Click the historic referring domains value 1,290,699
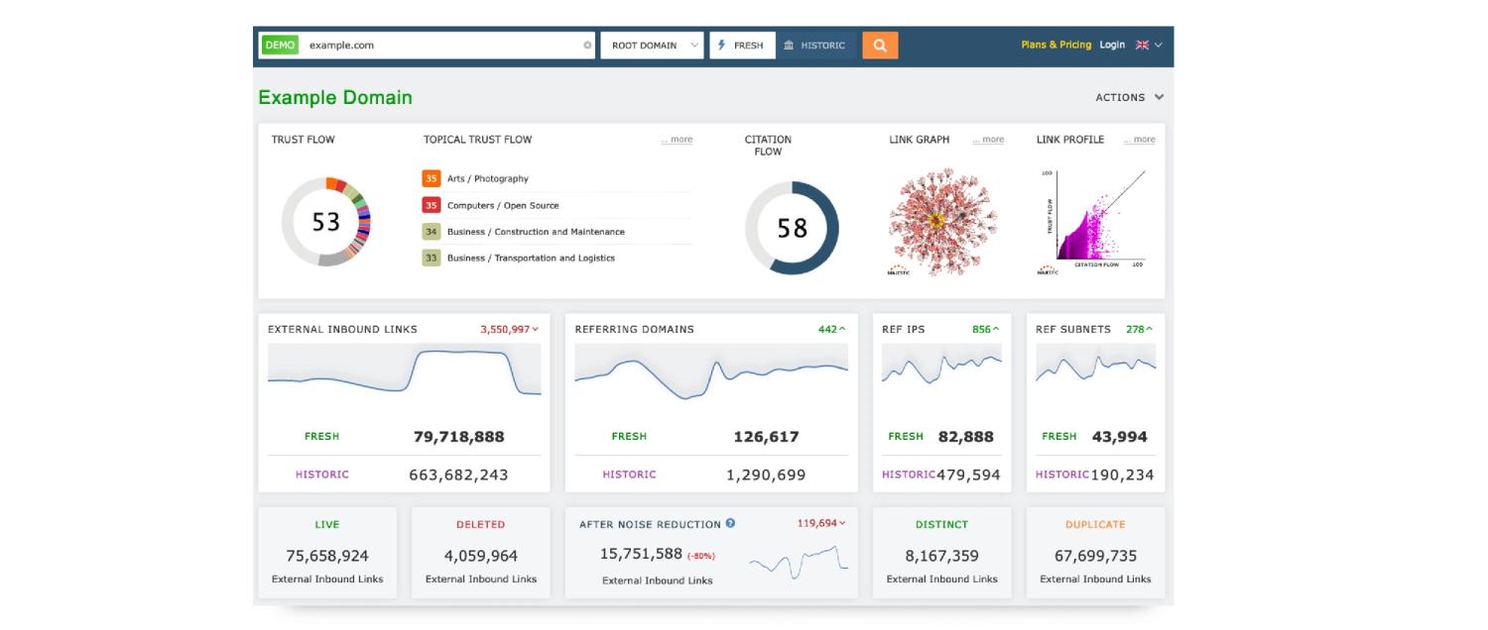1488x630 pixels. click(766, 474)
